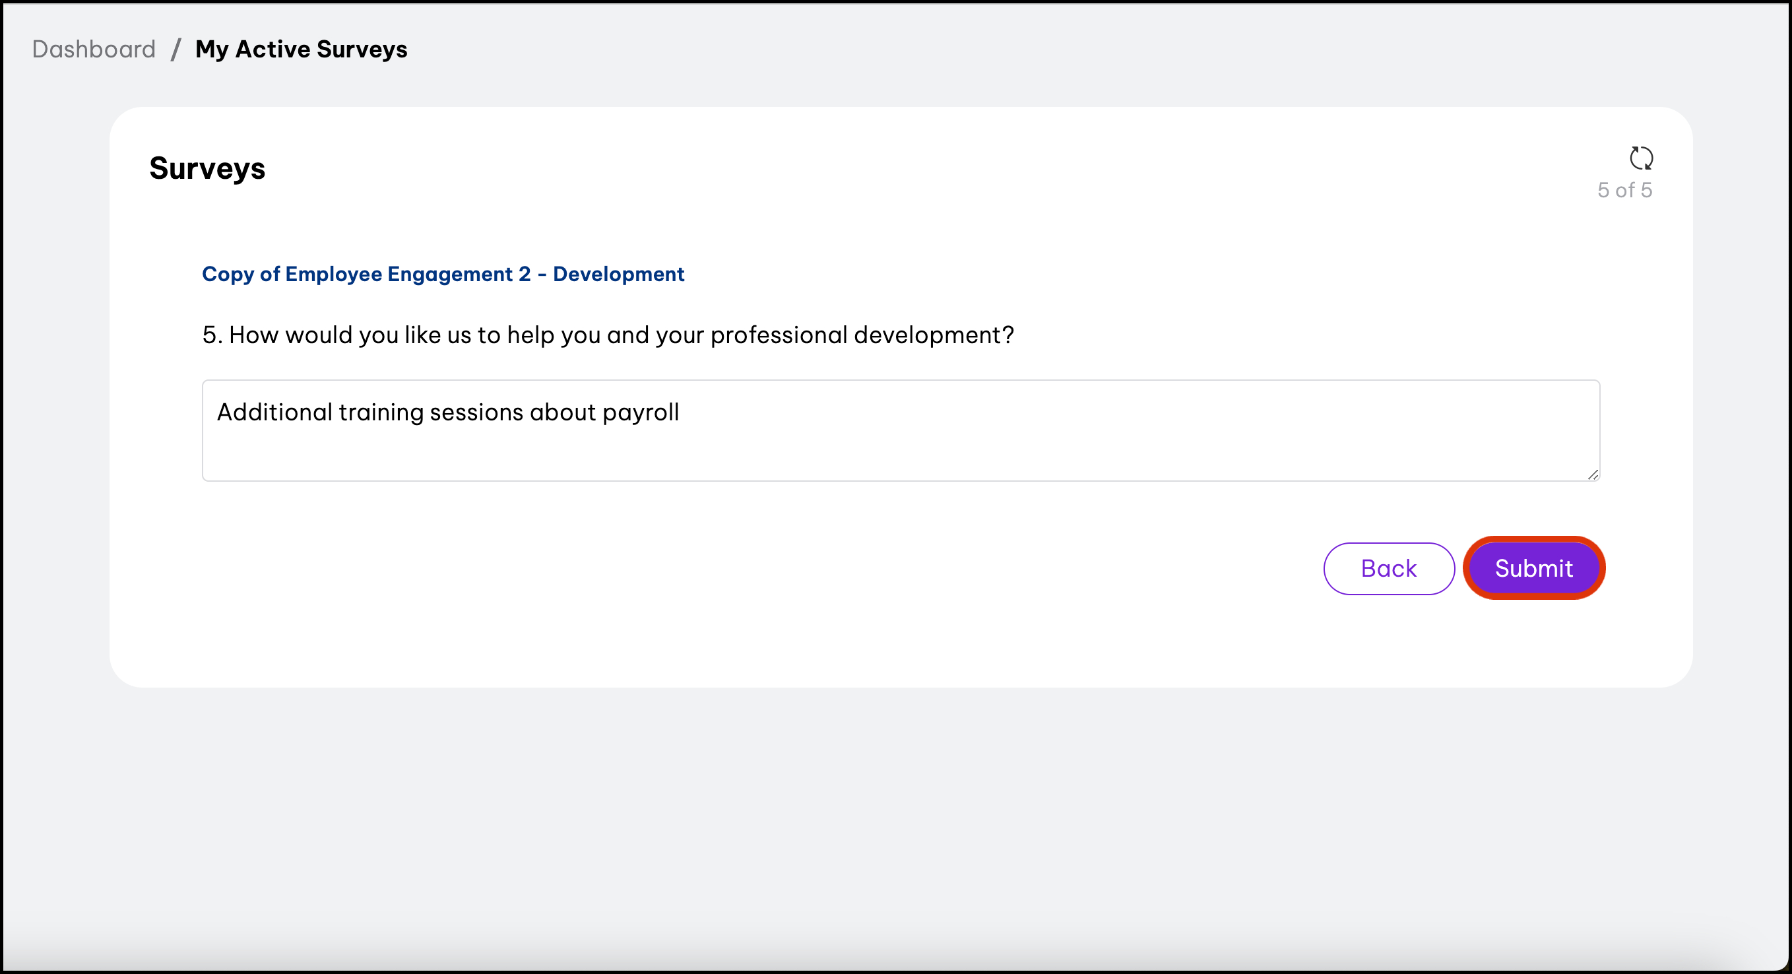The image size is (1792, 974).
Task: Click the question number "5."
Action: pos(212,335)
